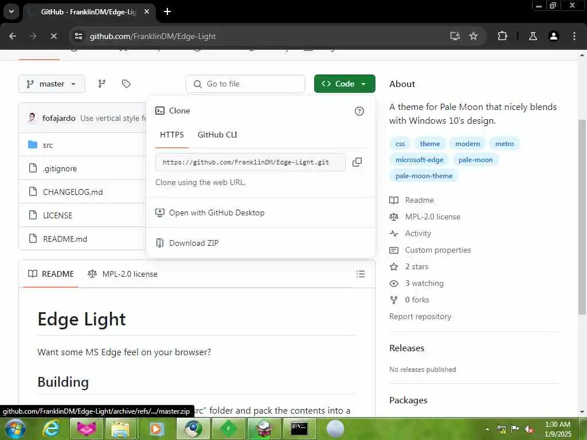Open Chrome three-dot menu
The image size is (587, 440).
tap(574, 36)
